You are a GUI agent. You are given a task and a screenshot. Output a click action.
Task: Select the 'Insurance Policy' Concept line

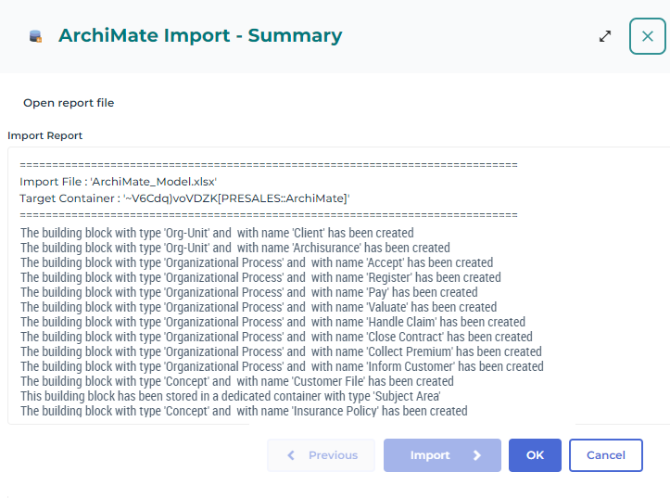[244, 411]
